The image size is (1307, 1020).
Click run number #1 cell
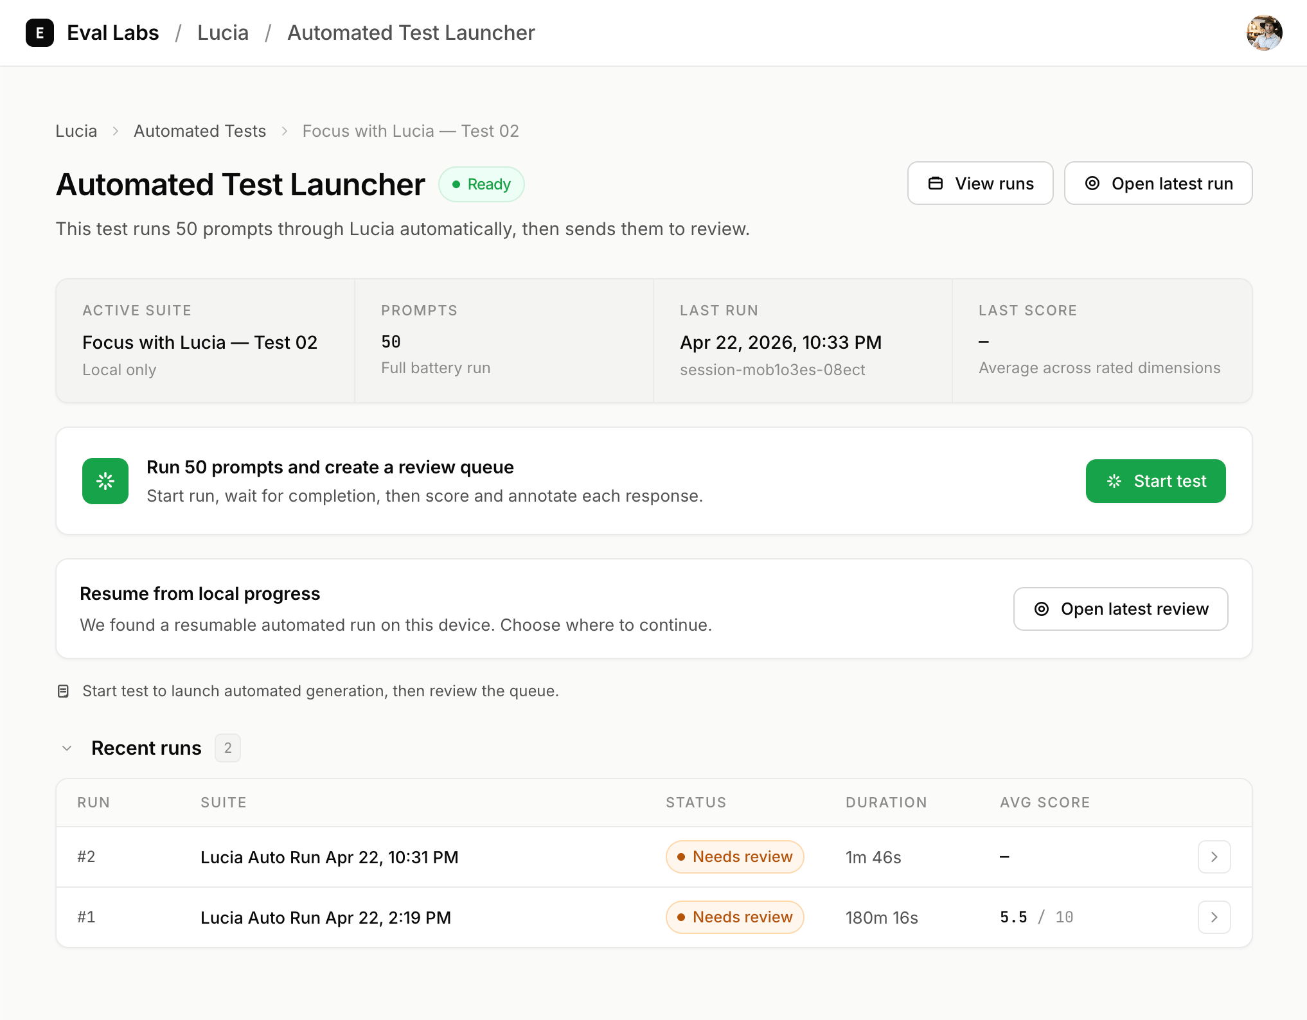pos(86,917)
